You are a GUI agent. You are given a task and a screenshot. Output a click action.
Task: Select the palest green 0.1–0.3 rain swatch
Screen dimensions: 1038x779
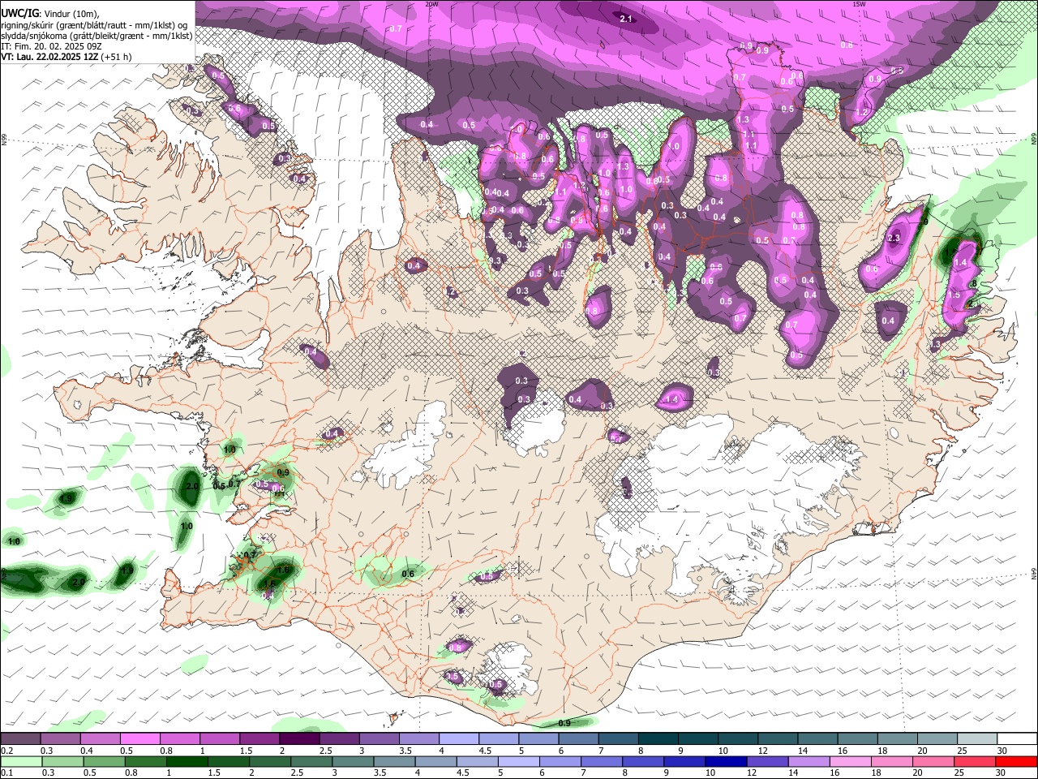[20, 761]
